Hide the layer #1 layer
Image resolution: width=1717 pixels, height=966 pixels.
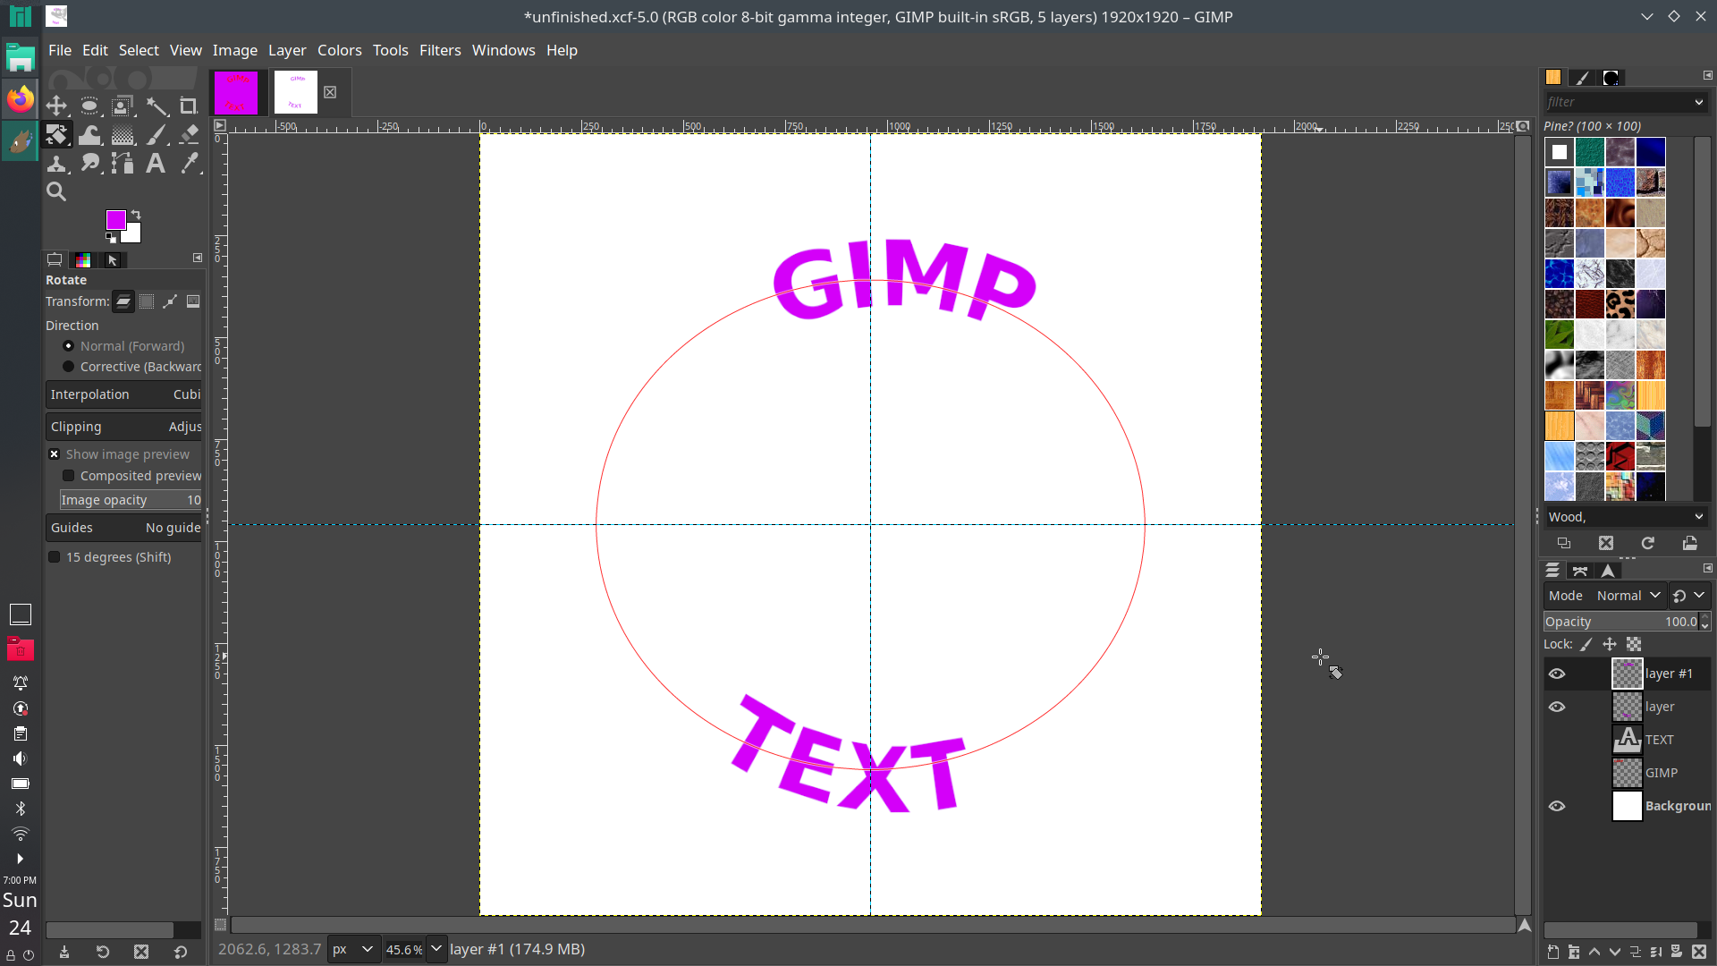(x=1557, y=674)
